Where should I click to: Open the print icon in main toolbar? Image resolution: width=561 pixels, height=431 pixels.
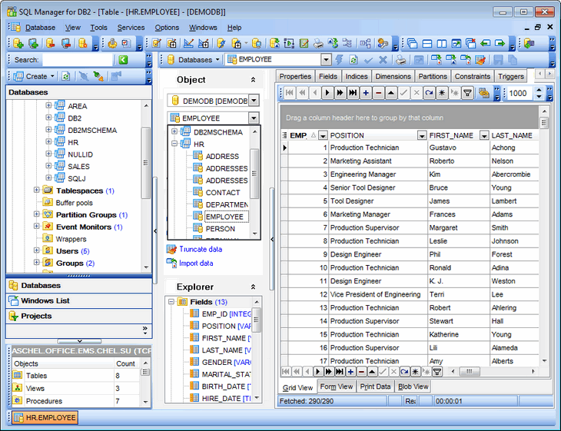click(x=317, y=43)
